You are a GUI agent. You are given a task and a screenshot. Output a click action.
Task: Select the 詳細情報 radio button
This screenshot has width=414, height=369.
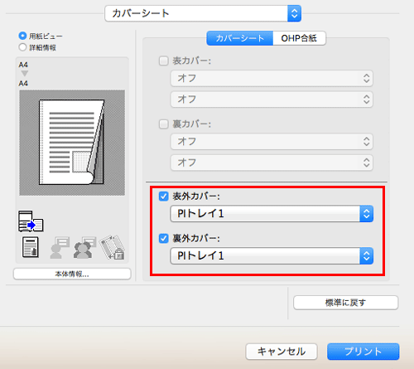22,47
